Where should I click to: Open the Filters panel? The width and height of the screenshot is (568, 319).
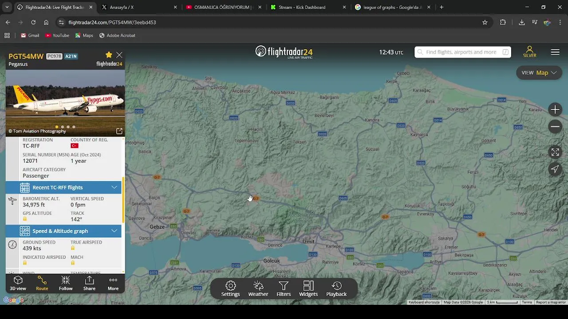284,289
